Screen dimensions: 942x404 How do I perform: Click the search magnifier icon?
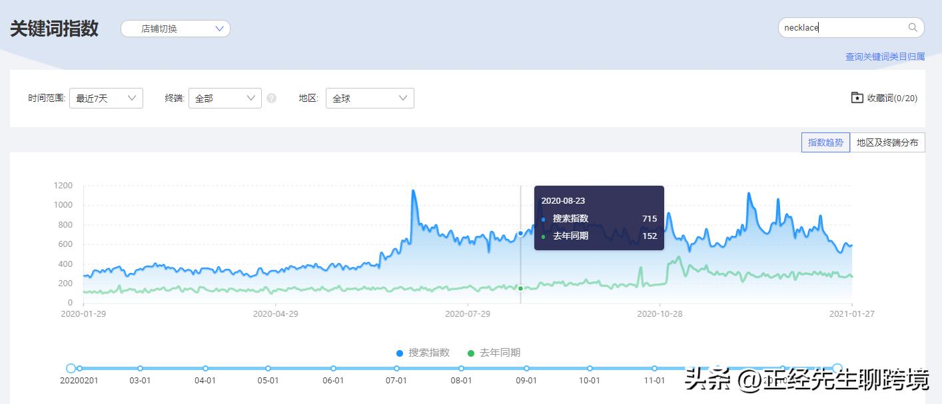[913, 27]
